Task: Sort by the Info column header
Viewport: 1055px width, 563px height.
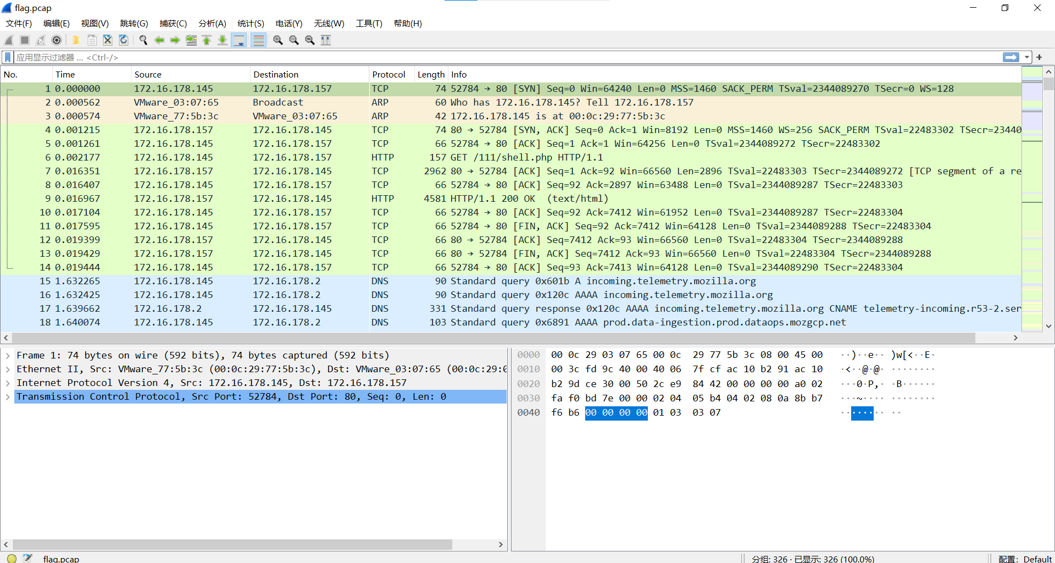Action: (735, 75)
